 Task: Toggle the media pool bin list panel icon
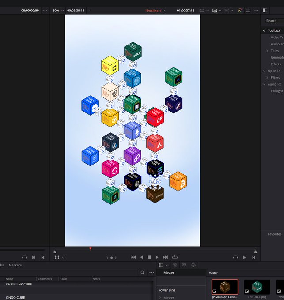tap(161, 265)
